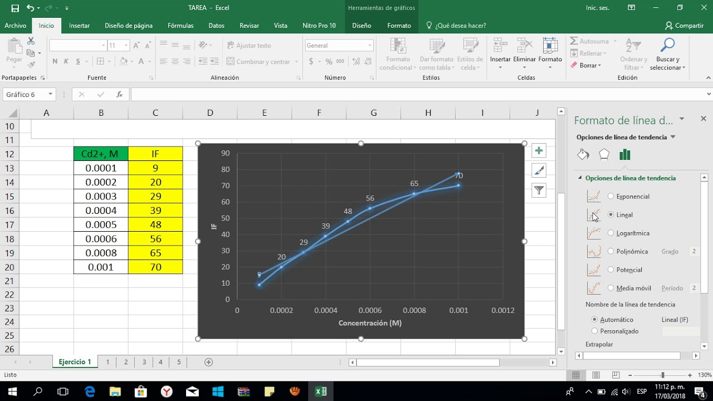Screen dimensions: 713x401
Task: Open the font size dropdown
Action: [x=126, y=46]
